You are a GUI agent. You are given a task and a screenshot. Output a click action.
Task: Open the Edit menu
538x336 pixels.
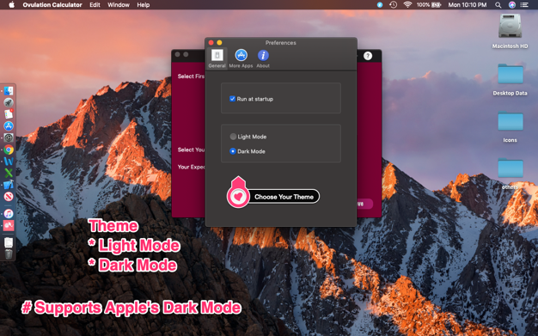(x=95, y=5)
